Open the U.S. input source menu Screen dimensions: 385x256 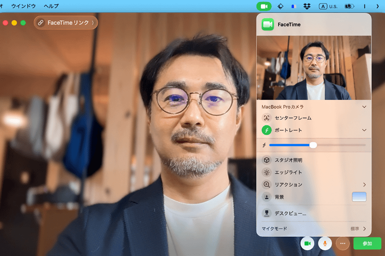click(x=328, y=6)
